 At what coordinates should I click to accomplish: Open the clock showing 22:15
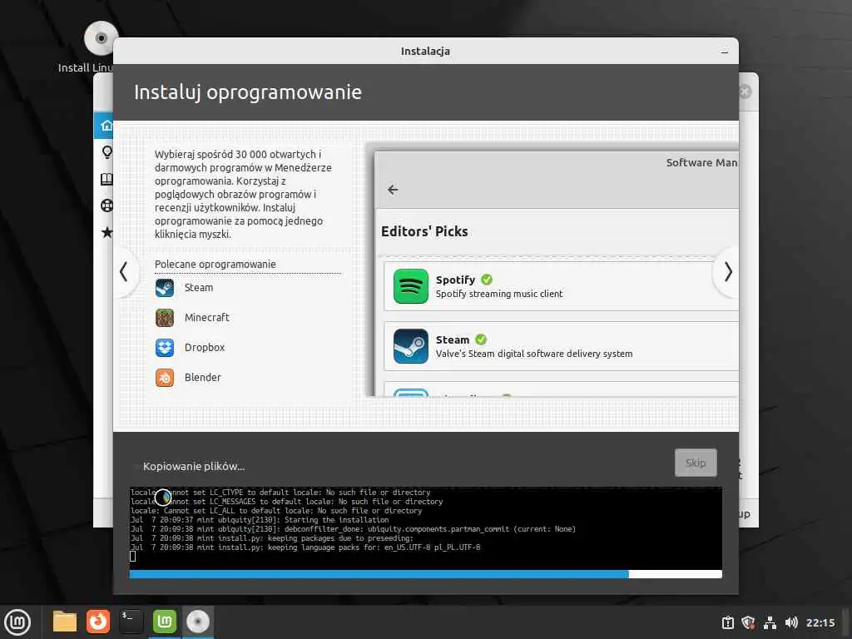820,622
